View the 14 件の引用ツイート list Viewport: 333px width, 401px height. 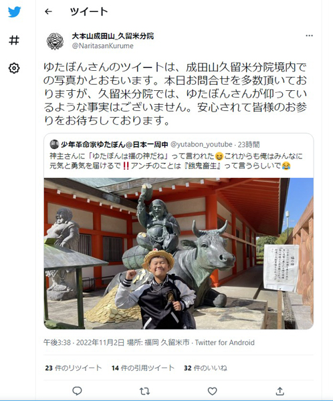143,368
